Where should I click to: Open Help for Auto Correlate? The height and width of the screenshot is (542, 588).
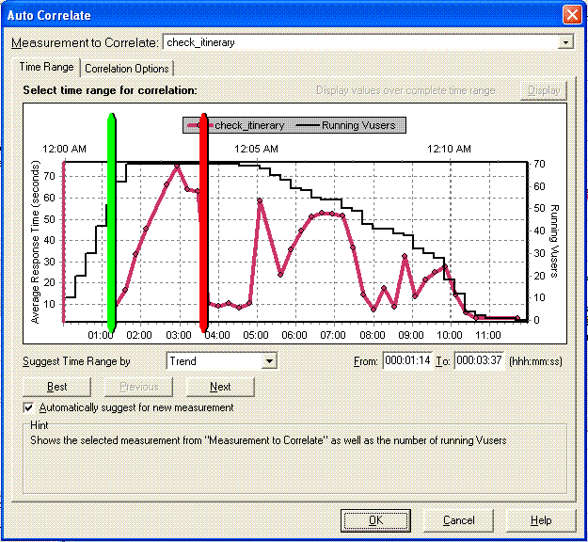[x=541, y=520]
